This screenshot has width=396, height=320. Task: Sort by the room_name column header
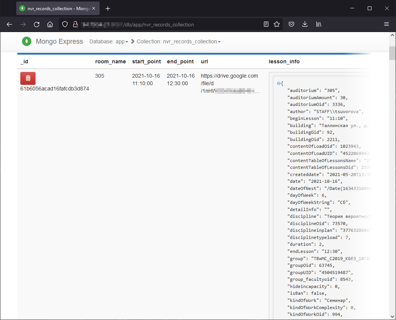pyautogui.click(x=110, y=61)
